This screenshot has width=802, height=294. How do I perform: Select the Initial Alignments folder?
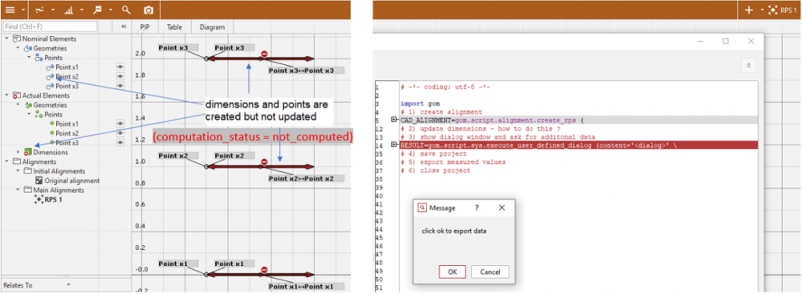pyautogui.click(x=59, y=171)
